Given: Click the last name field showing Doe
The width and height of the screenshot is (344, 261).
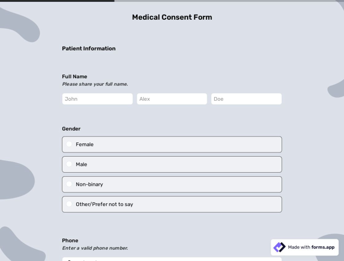Looking at the screenshot, I should click(246, 99).
